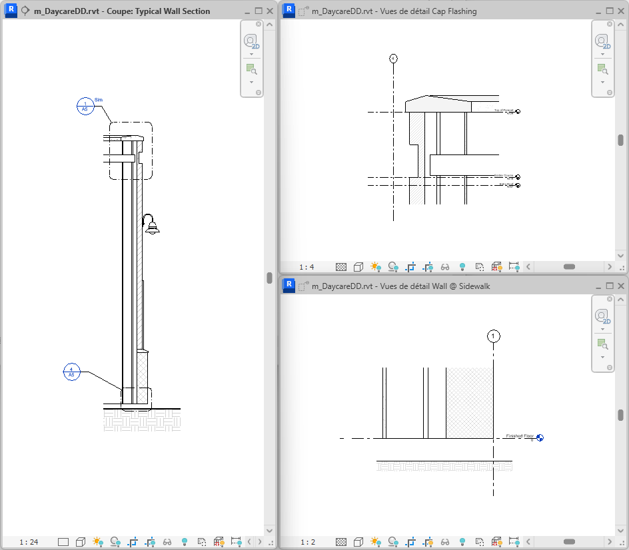Toggle analytical model icon in Cap Flashing view
Image resolution: width=629 pixels, height=550 pixels.
[x=496, y=267]
